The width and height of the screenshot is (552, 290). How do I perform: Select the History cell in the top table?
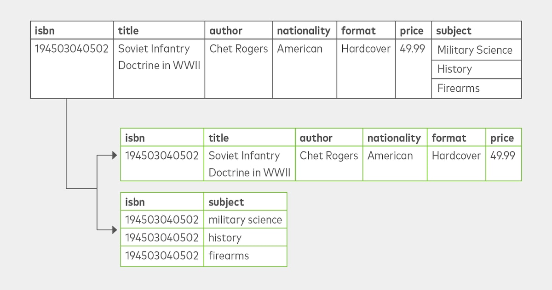(476, 69)
